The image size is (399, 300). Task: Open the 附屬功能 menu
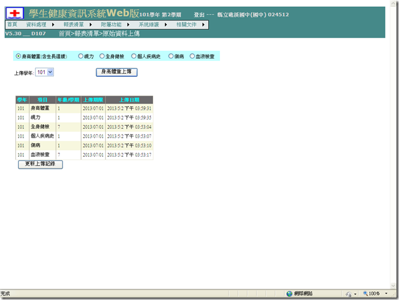[111, 24]
